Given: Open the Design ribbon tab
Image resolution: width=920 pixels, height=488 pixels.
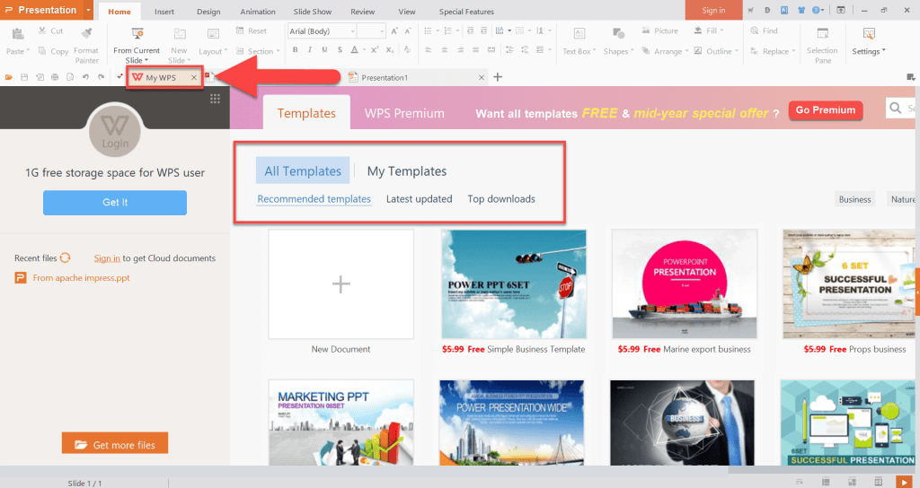Looking at the screenshot, I should (x=208, y=11).
